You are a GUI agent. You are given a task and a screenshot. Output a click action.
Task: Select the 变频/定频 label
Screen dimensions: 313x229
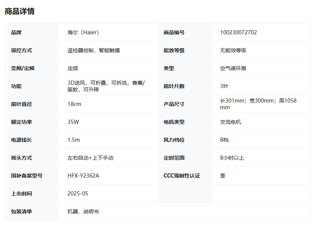22,68
